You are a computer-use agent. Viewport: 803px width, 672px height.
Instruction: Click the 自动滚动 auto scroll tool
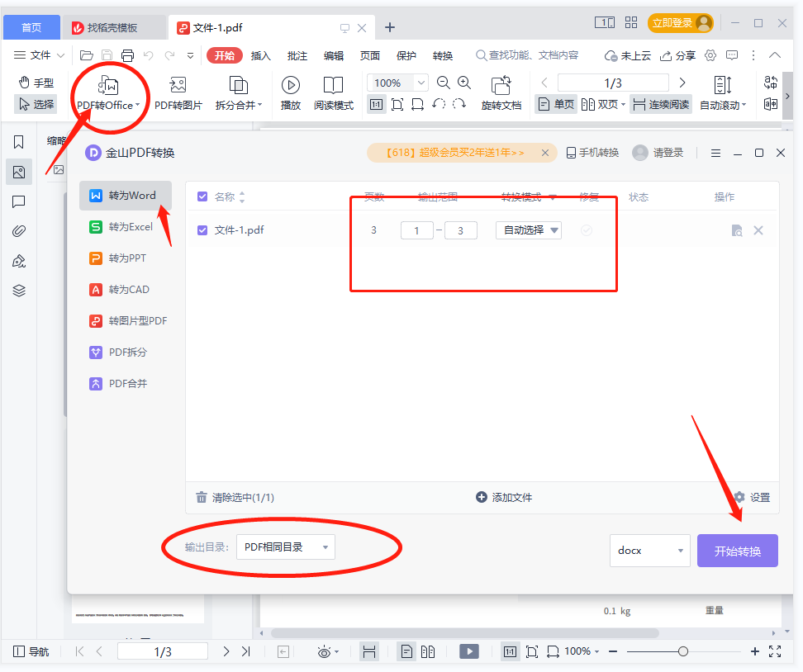click(723, 93)
